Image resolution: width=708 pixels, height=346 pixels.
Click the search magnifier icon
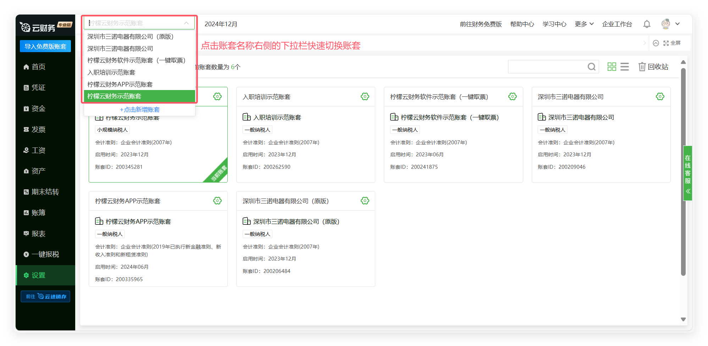[591, 67]
